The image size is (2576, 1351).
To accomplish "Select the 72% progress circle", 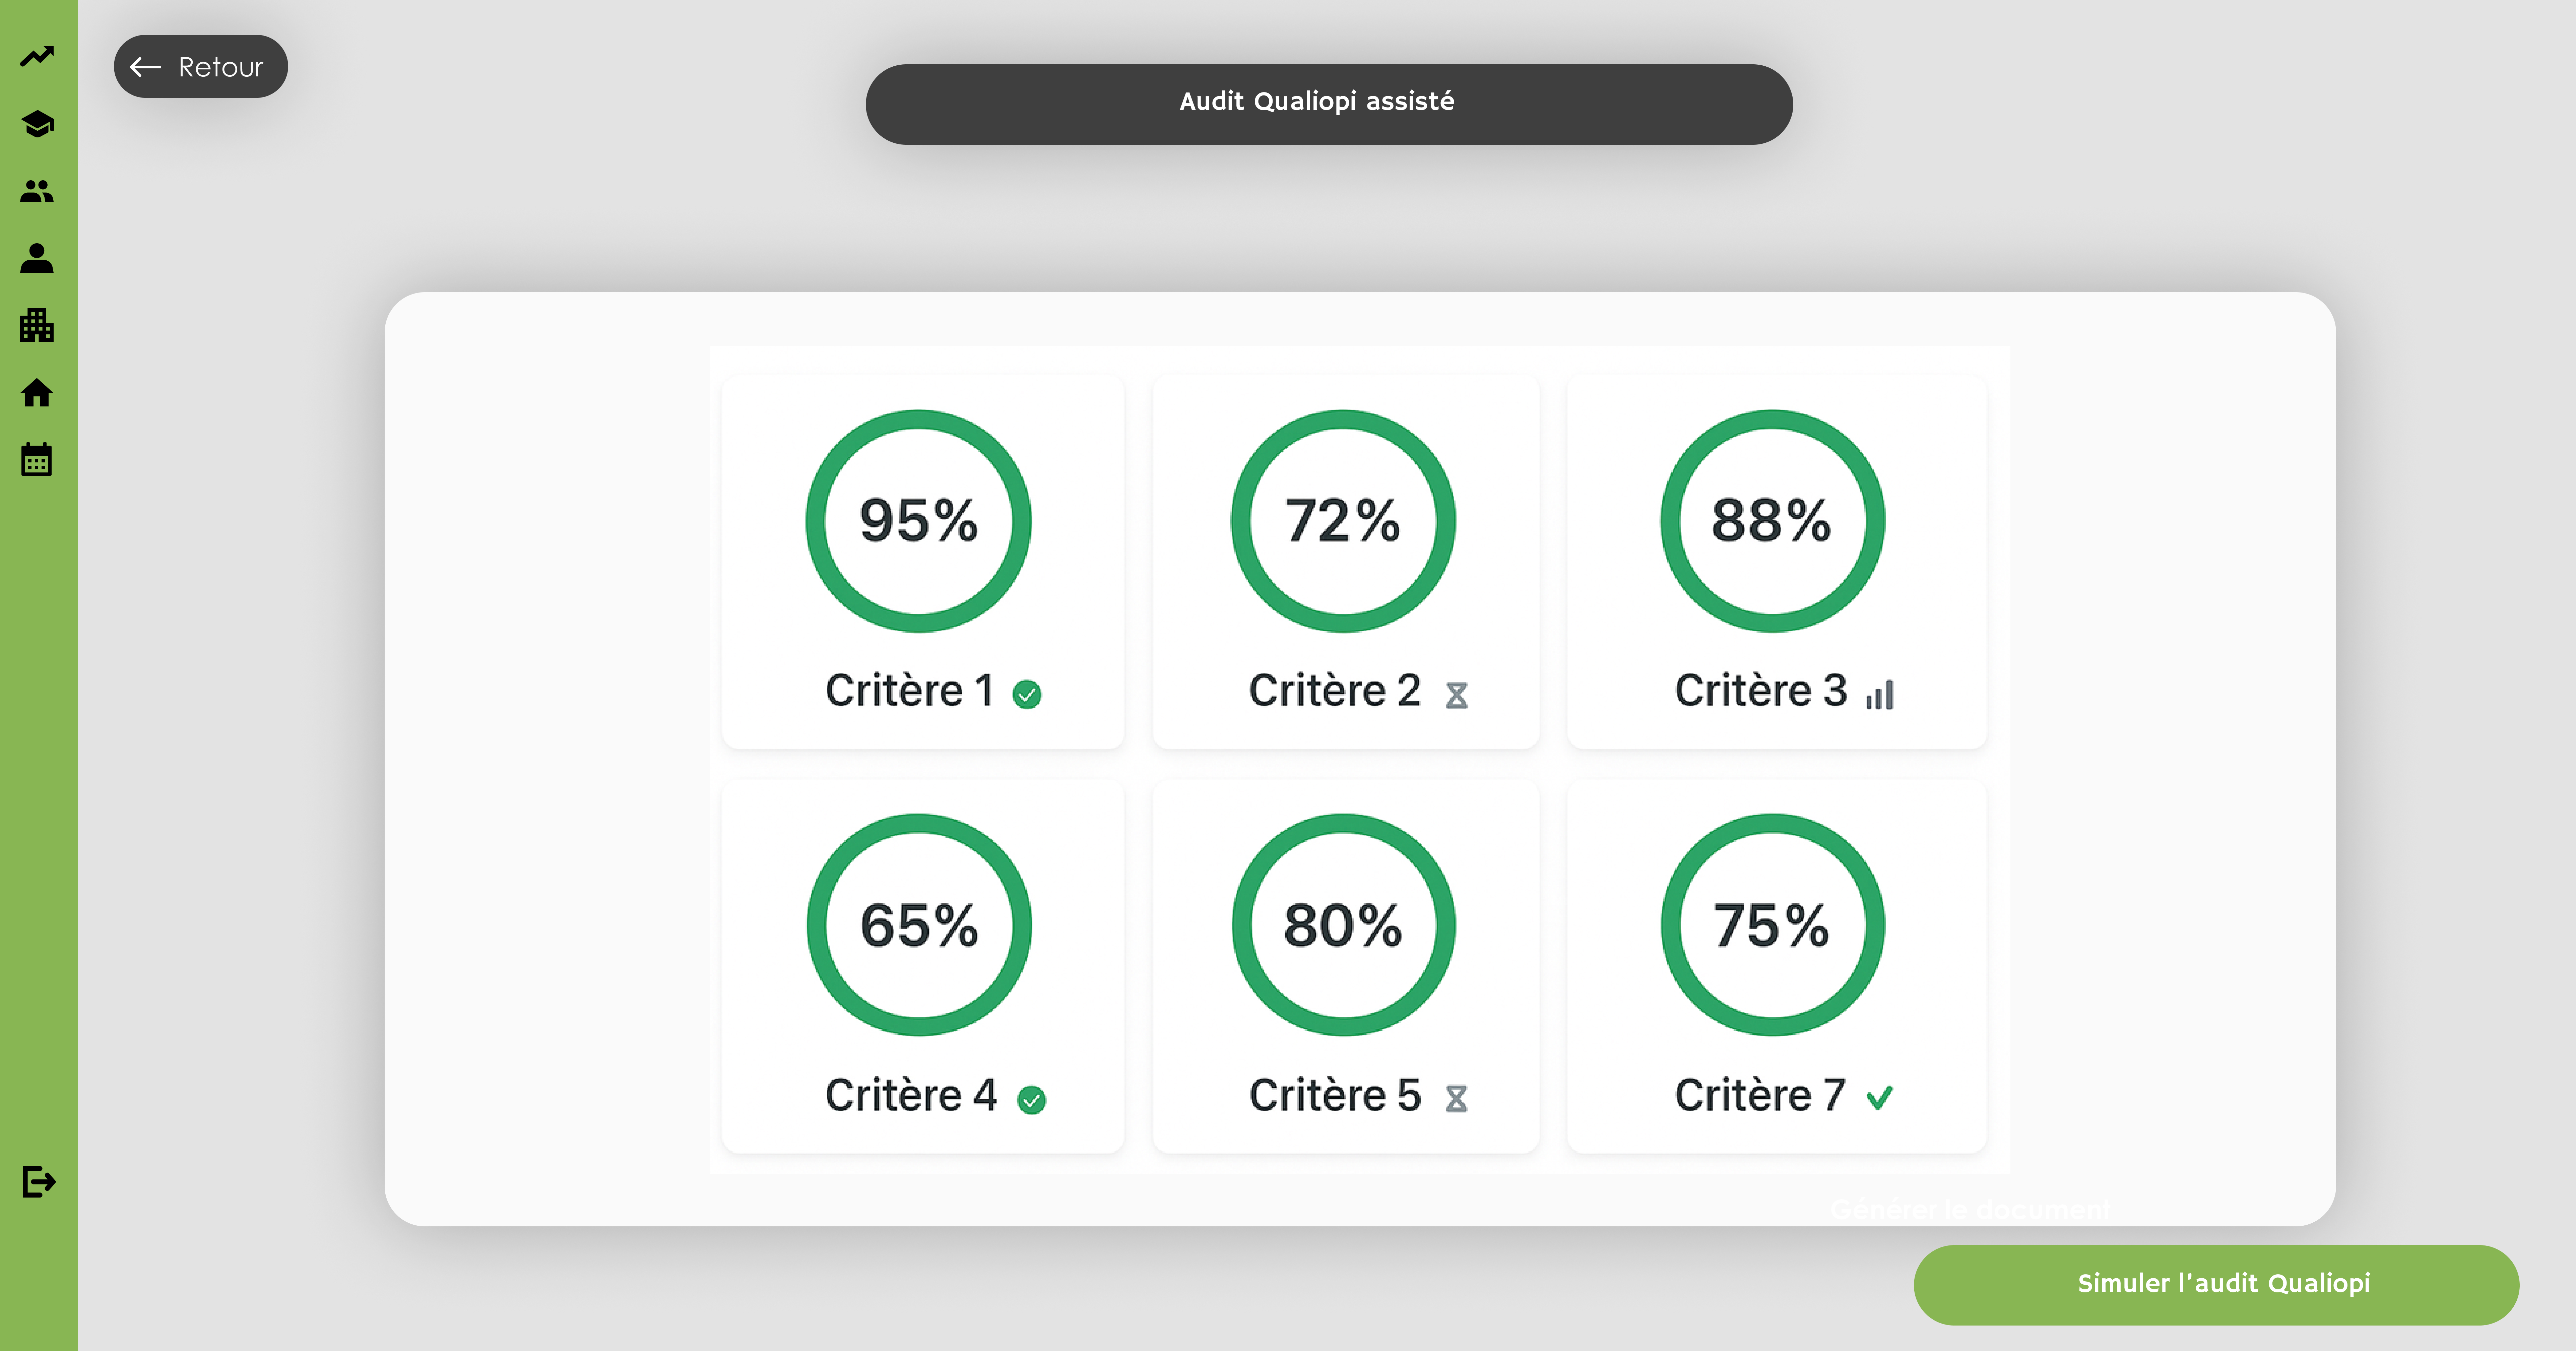I will click(1343, 521).
